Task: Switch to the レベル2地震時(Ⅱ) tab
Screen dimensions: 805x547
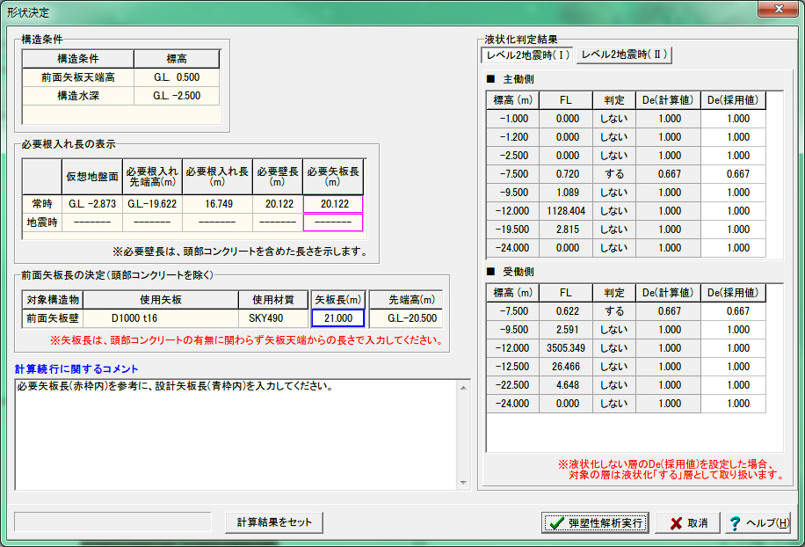Action: coord(625,55)
